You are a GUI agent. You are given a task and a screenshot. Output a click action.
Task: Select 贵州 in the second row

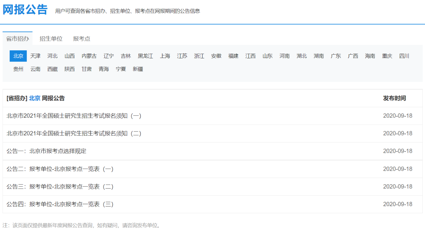point(18,69)
